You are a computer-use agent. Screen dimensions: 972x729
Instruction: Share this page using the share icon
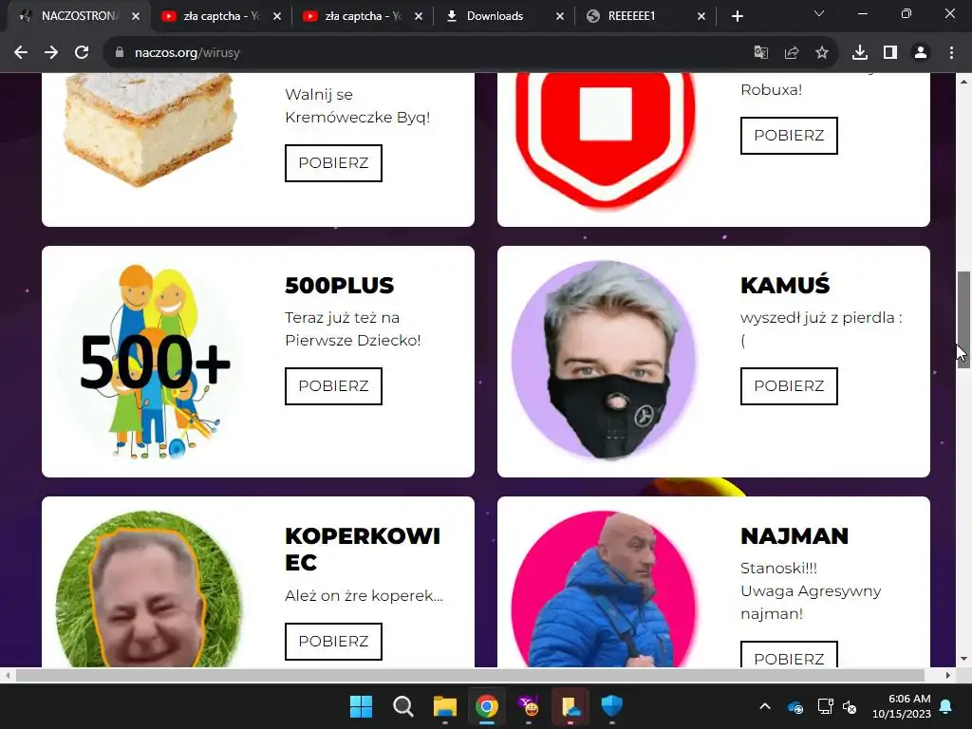pyautogui.click(x=792, y=53)
